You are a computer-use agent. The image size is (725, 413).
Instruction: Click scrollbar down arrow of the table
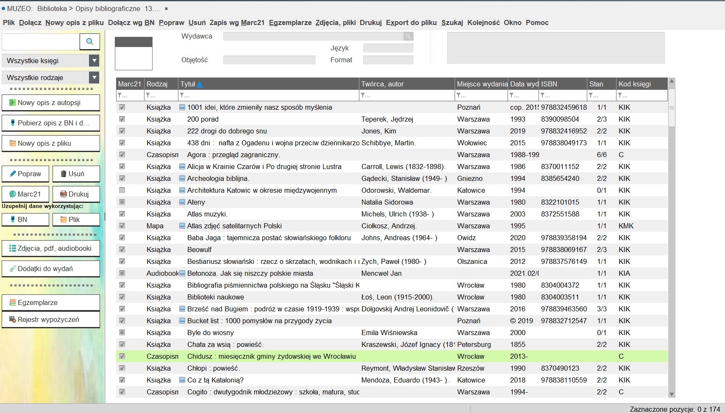pos(672,394)
